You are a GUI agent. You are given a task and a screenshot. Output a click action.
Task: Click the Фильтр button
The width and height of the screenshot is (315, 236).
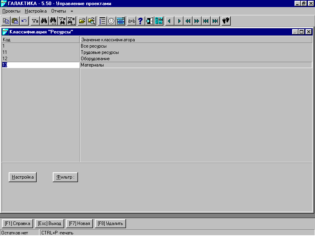[x=65, y=177]
